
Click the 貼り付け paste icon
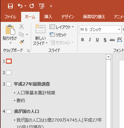(10, 30)
